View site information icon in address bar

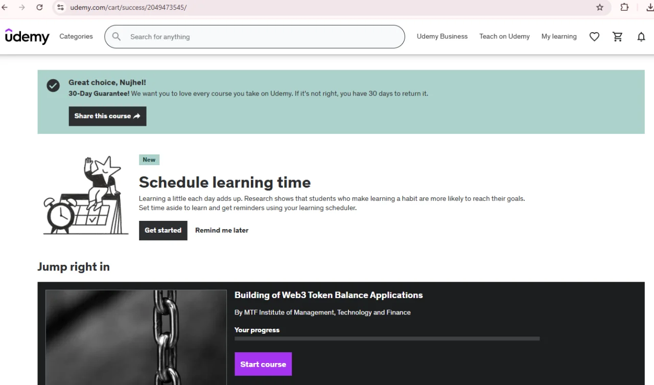tap(60, 7)
